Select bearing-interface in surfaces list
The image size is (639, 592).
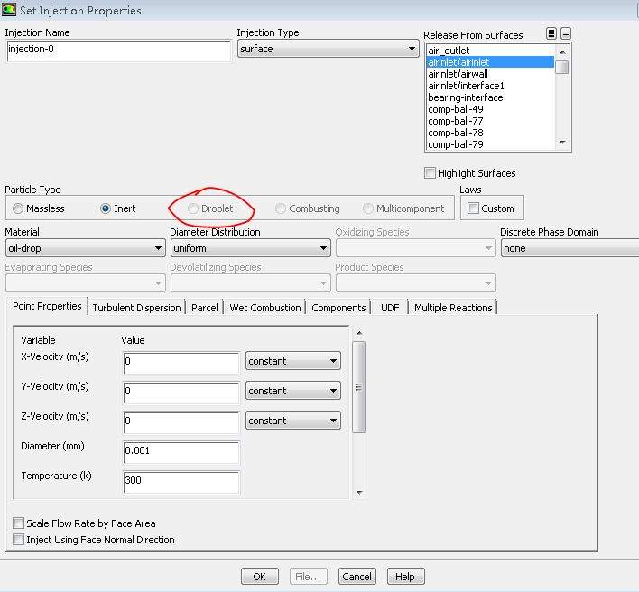490,97
